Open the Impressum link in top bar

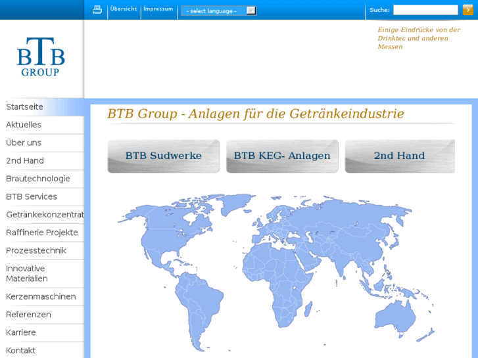[158, 9]
